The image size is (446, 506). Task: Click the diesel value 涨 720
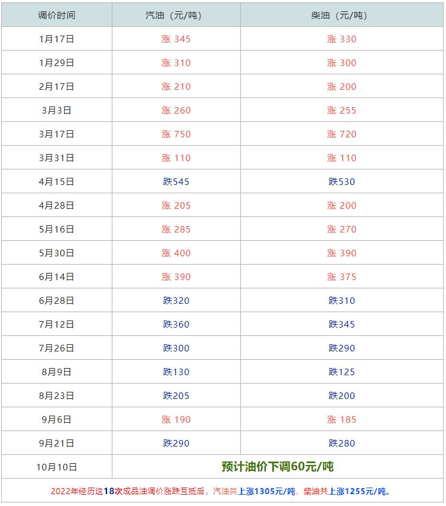coord(341,134)
